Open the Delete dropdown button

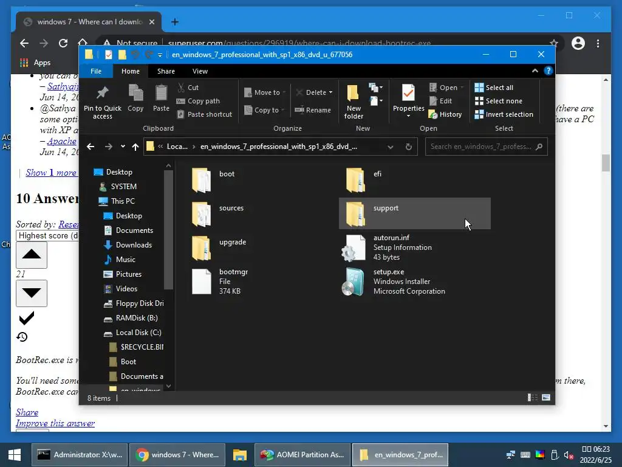(x=314, y=92)
